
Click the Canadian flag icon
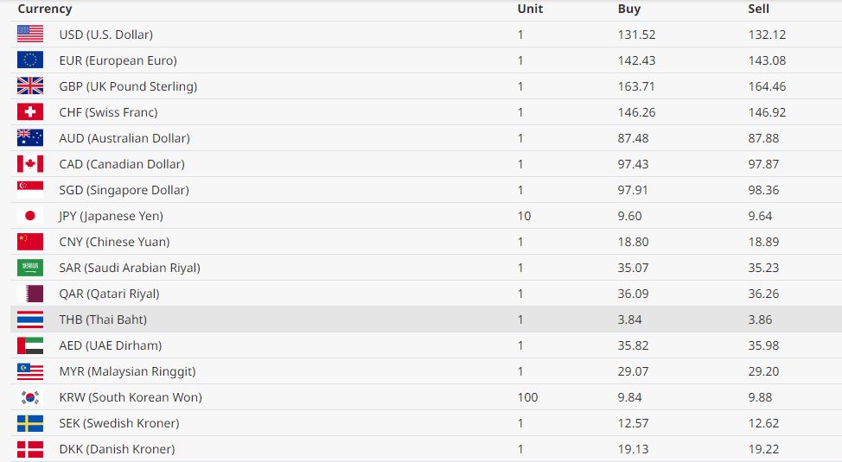click(30, 164)
